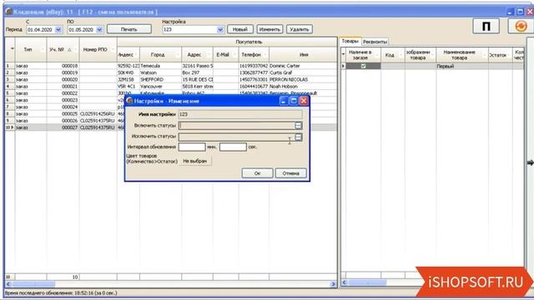Click the right arrow at panel edge
Image resolution: width=534 pixels, height=300 pixels.
tap(531, 162)
